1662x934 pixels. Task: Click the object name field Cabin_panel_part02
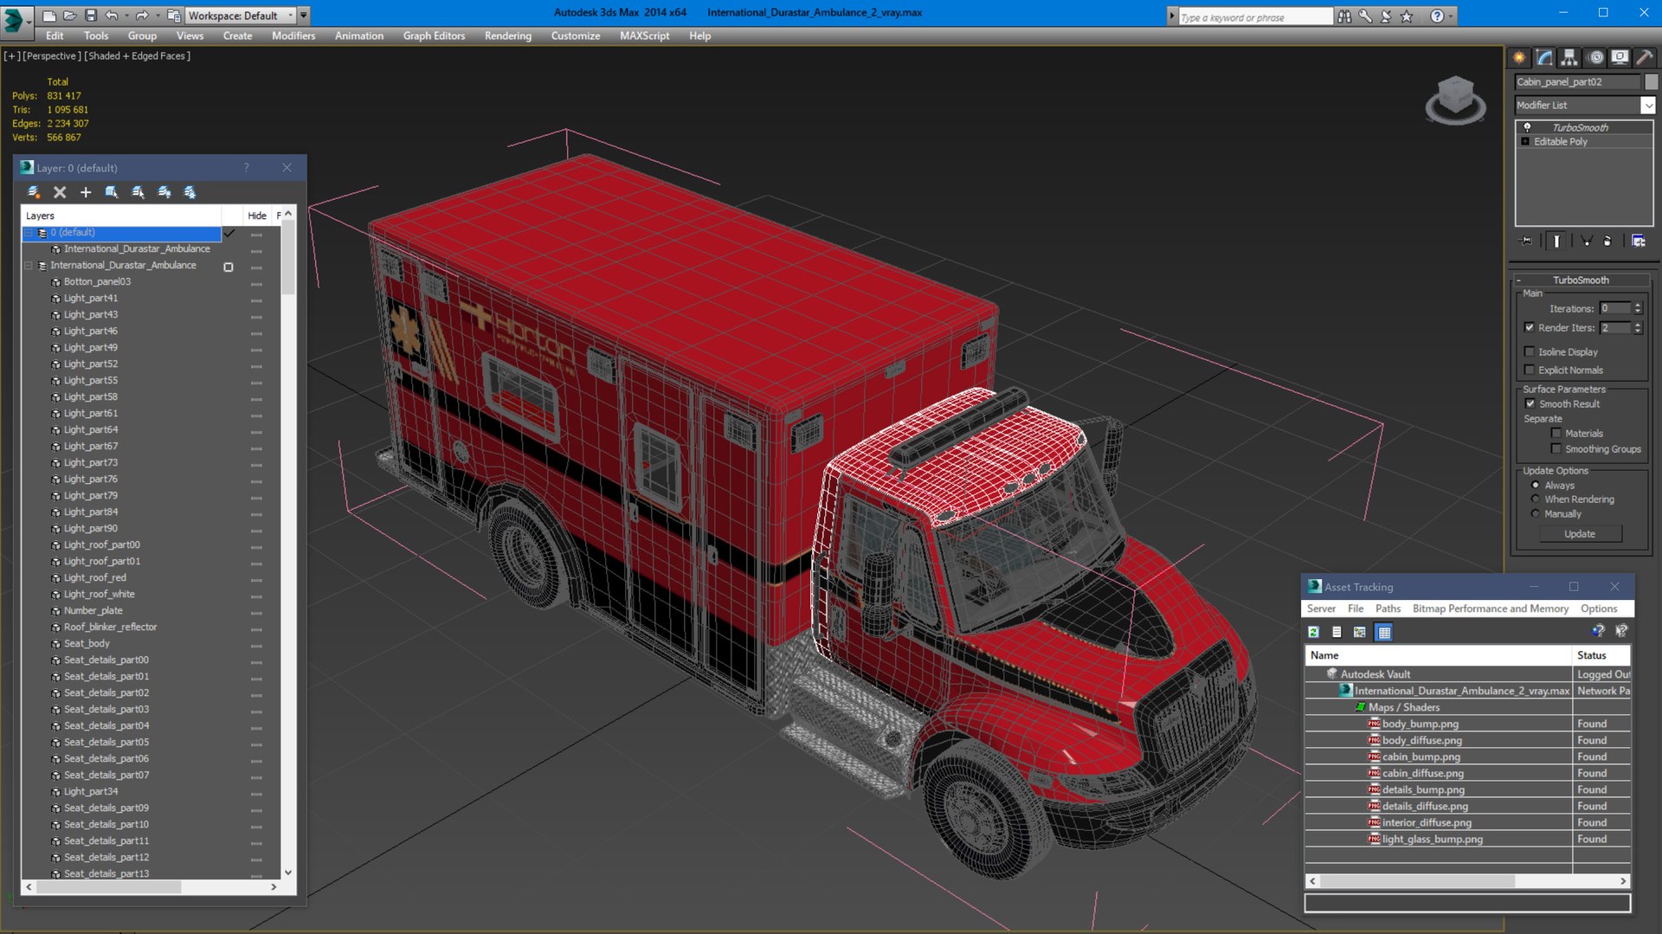click(x=1577, y=81)
